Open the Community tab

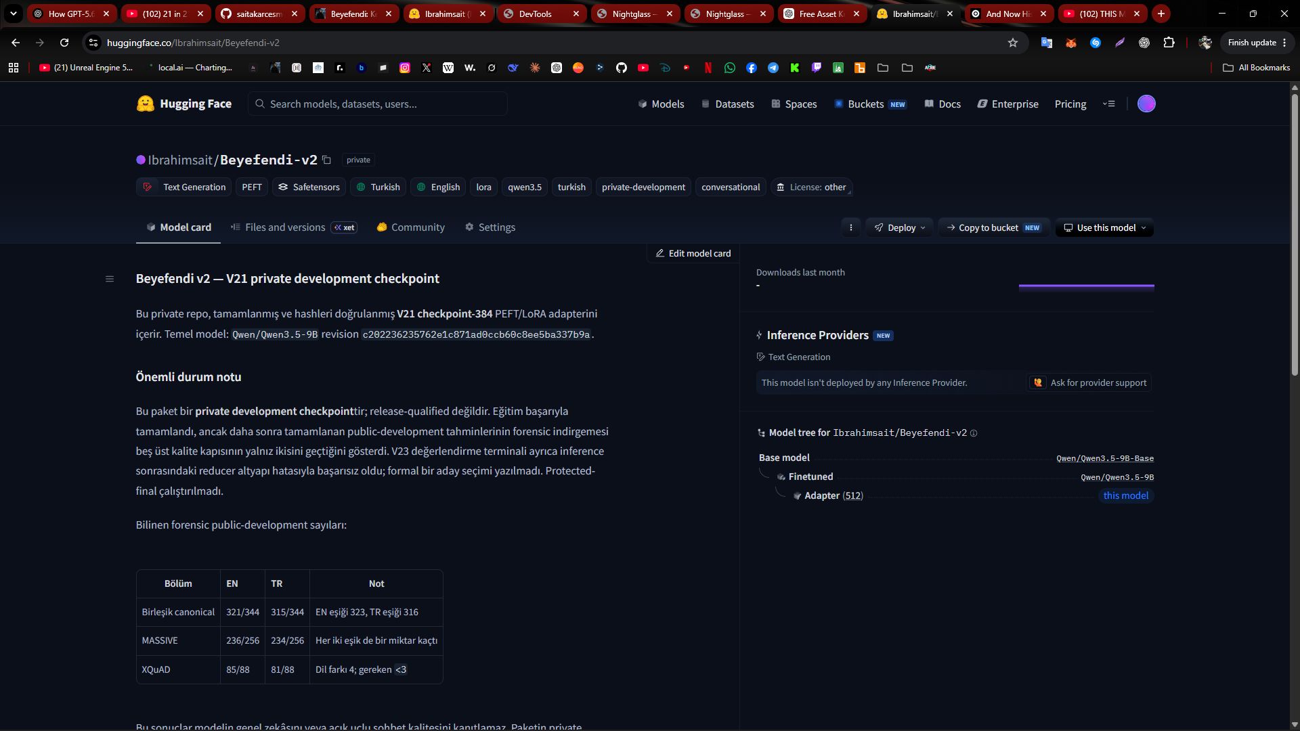tap(411, 227)
